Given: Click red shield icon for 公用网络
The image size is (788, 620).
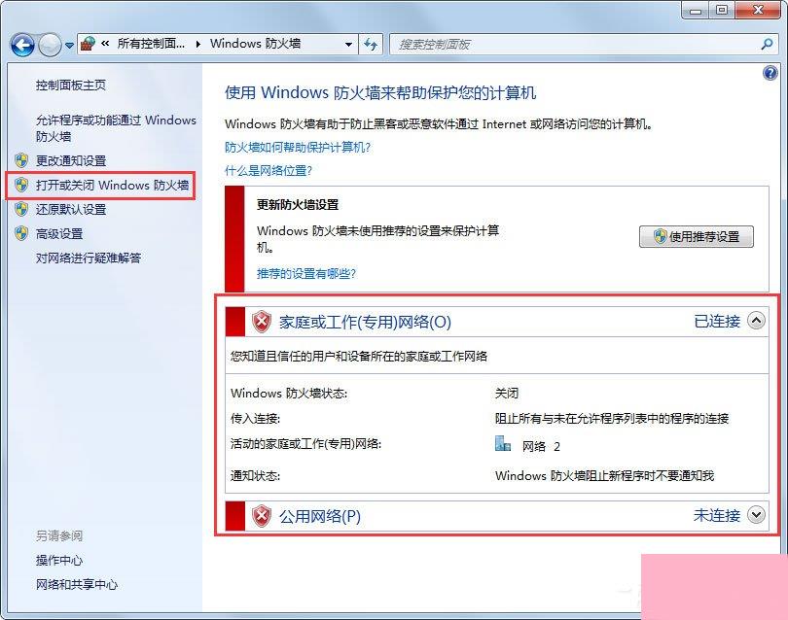Looking at the screenshot, I should pyautogui.click(x=262, y=516).
